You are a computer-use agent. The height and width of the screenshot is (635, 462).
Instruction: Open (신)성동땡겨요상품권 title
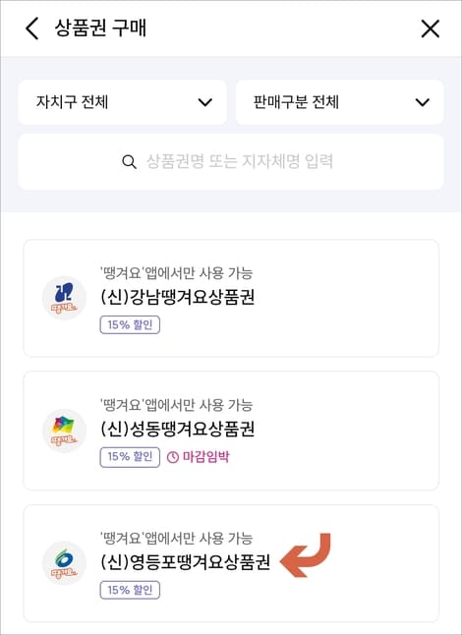[x=177, y=429]
